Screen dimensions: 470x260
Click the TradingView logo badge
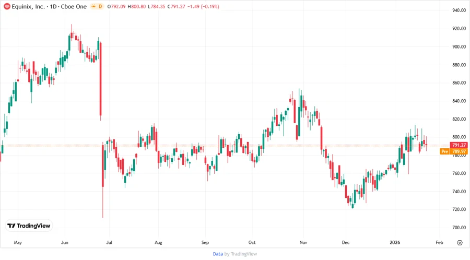[x=29, y=226]
